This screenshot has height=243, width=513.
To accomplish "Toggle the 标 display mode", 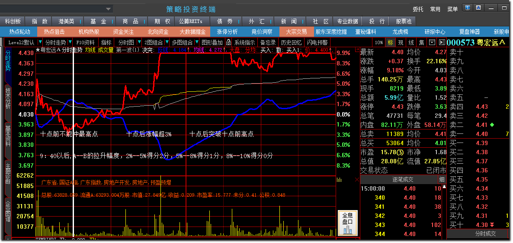I will click(390, 42).
